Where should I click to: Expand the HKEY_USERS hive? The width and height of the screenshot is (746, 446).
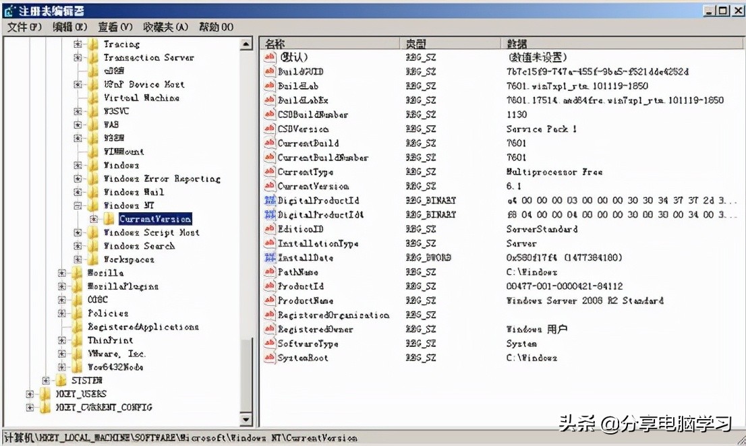click(x=30, y=394)
